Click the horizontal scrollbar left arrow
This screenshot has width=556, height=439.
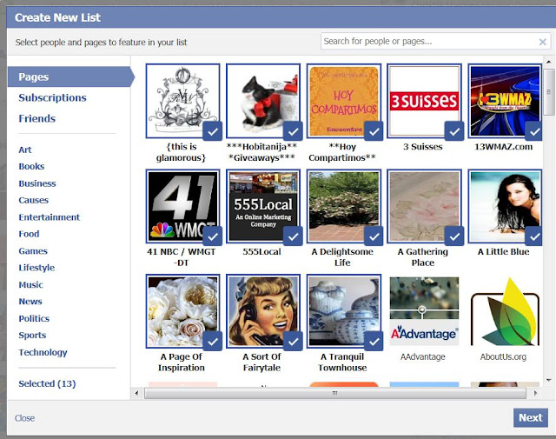pos(137,393)
